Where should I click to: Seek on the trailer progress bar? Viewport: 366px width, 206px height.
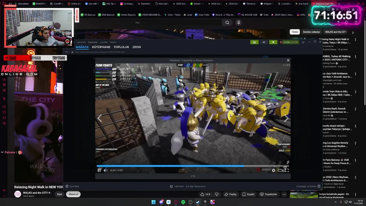[193, 166]
